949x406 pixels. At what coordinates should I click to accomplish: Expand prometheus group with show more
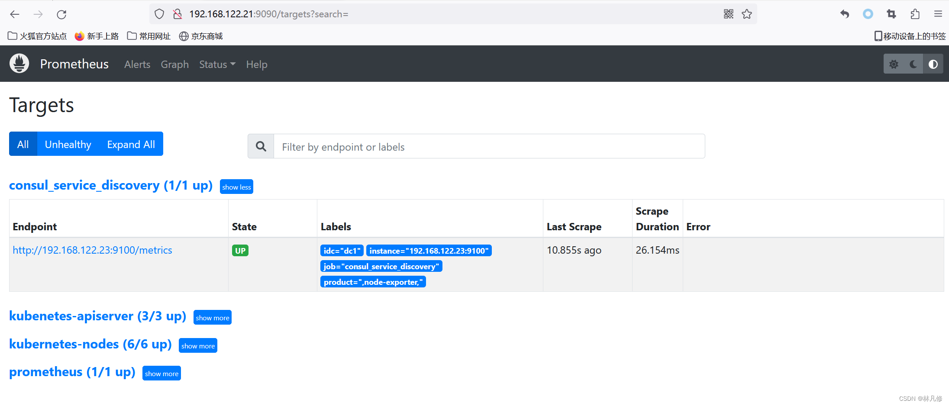tap(161, 374)
